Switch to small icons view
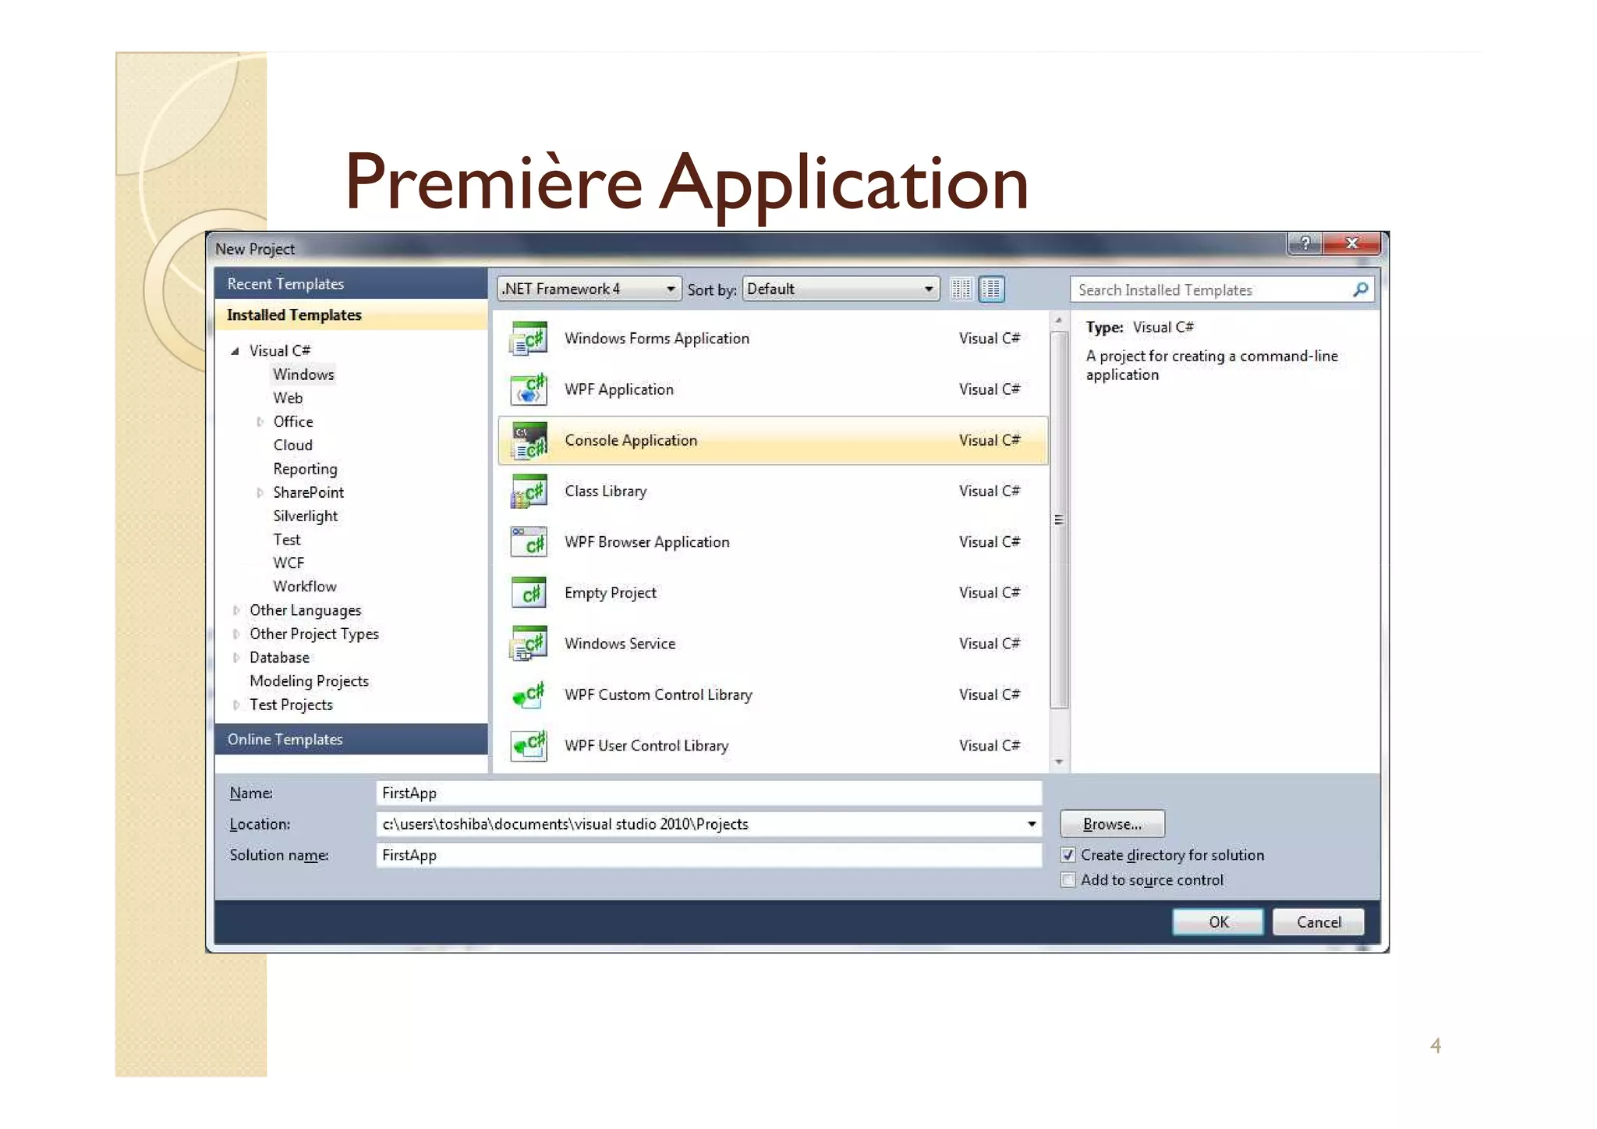1597x1129 pixels. [961, 289]
